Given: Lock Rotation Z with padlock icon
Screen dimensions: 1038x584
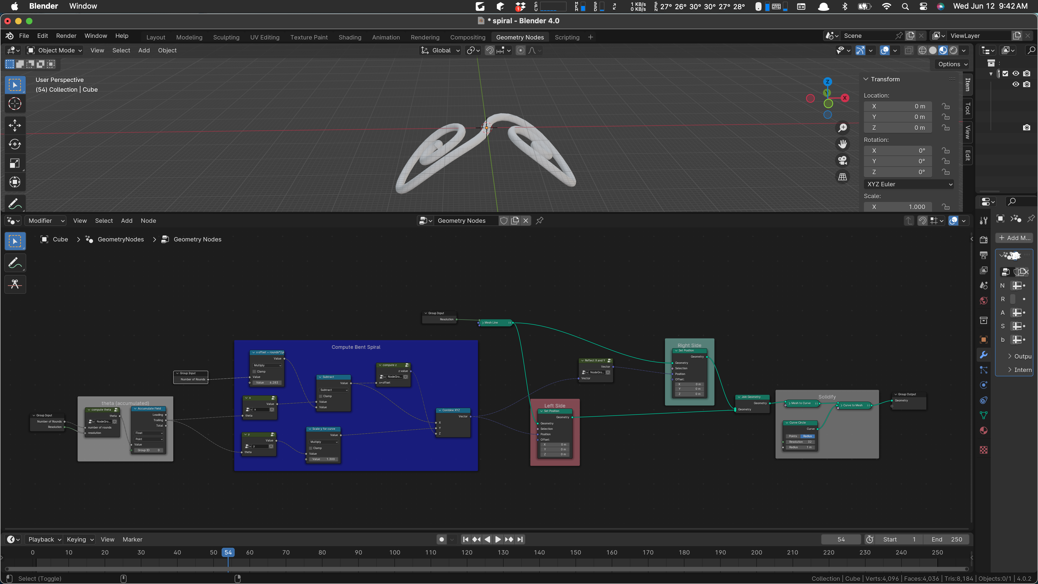Looking at the screenshot, I should [946, 172].
